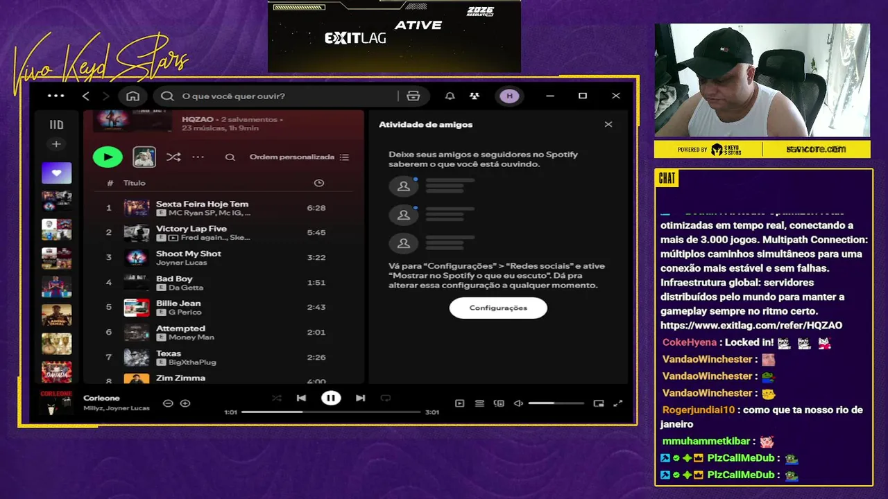The image size is (888, 499).
Task: Click chat username 'mmuhammetkibar'
Action: 706,441
